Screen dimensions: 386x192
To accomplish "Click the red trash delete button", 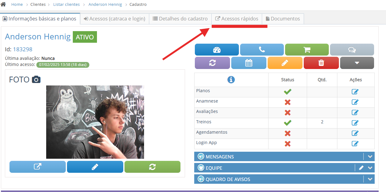I will click(x=321, y=63).
